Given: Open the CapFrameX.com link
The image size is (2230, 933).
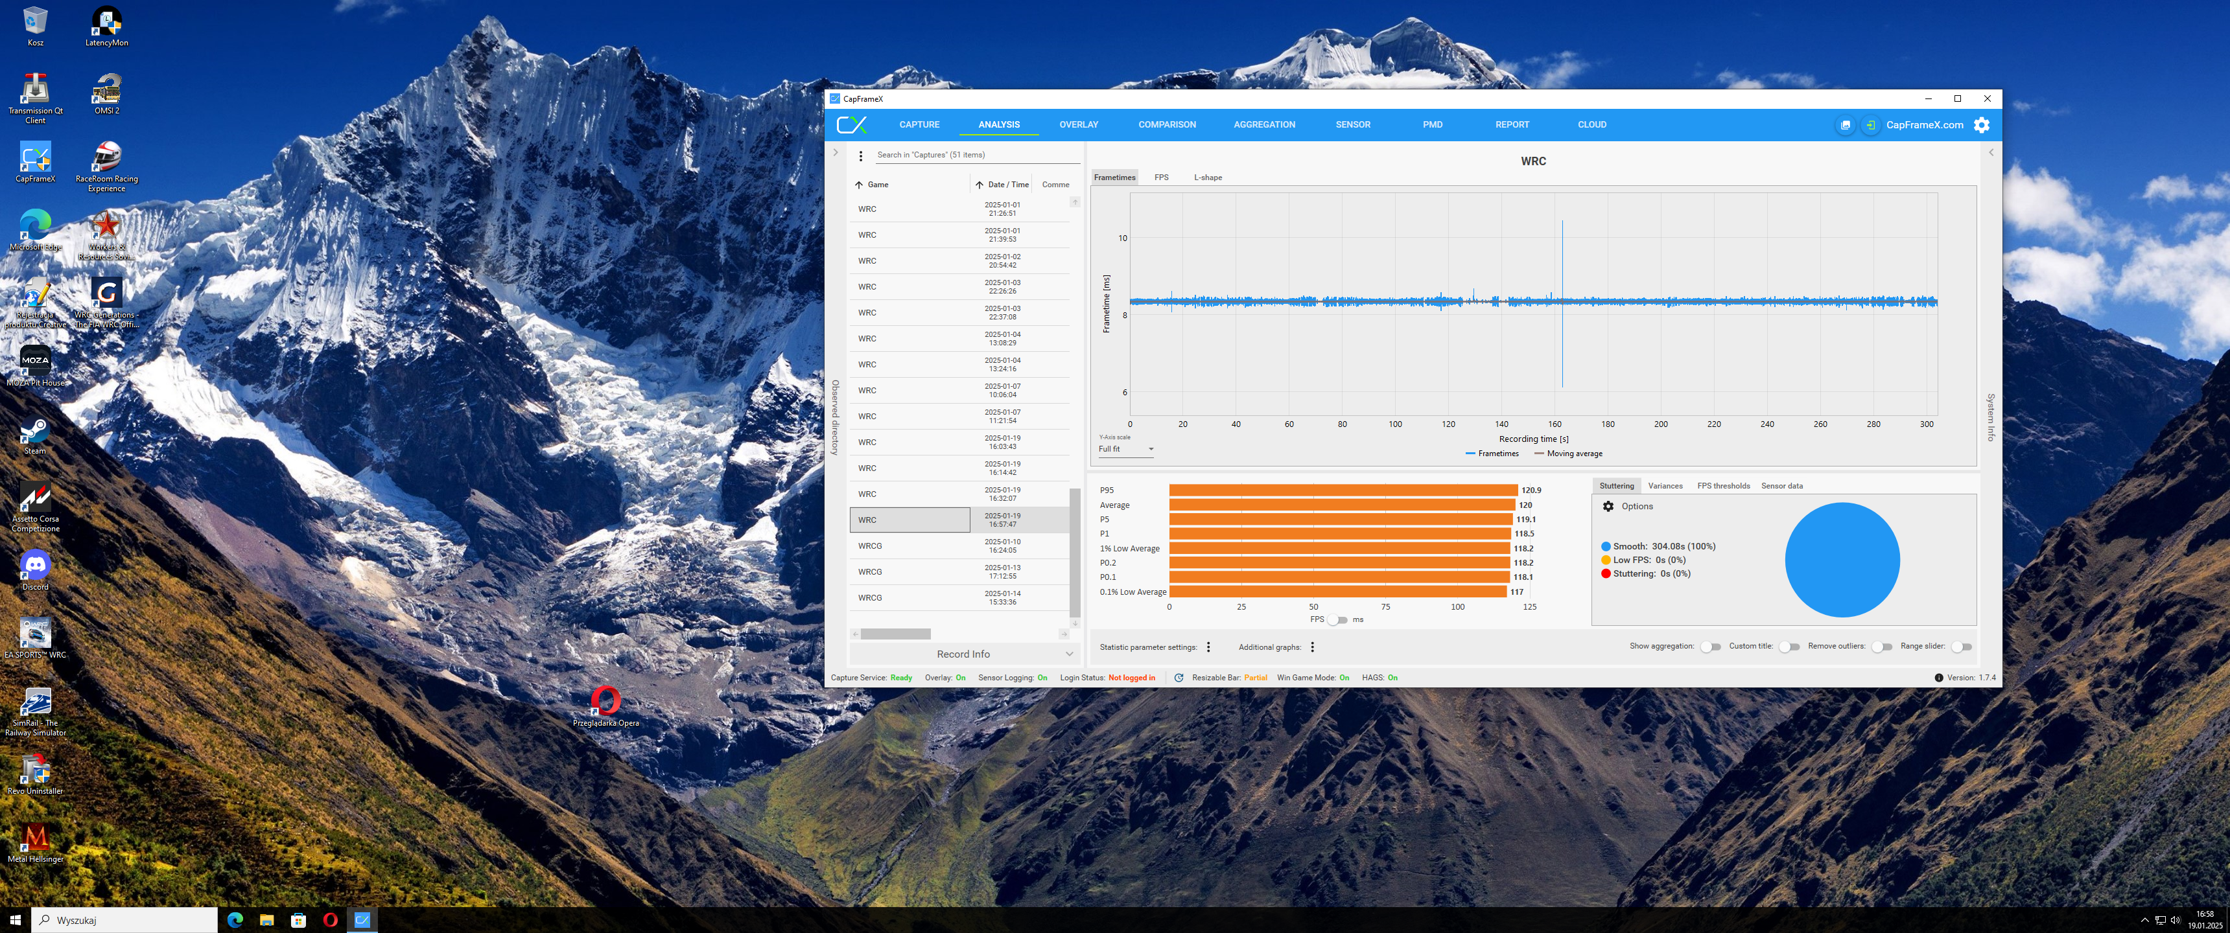Looking at the screenshot, I should point(1925,124).
